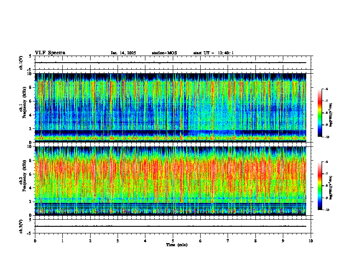This screenshot has width=350, height=270.
Task: Click the "-8" label on ch.1 color bar
Action: [x=326, y=113]
